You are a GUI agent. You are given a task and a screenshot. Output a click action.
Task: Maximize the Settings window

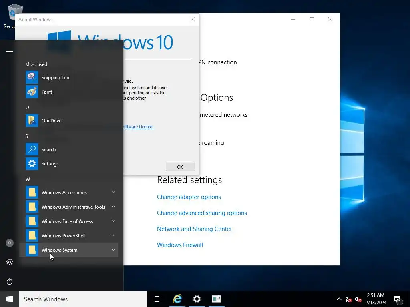(312, 19)
